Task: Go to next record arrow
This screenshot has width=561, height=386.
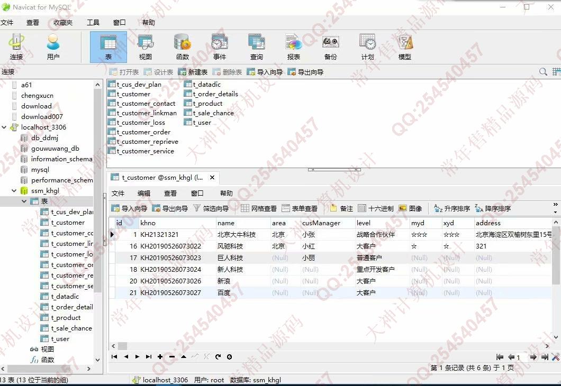Action: coord(138,356)
